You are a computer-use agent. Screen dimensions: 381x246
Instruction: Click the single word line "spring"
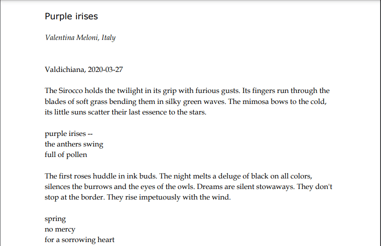(55, 219)
